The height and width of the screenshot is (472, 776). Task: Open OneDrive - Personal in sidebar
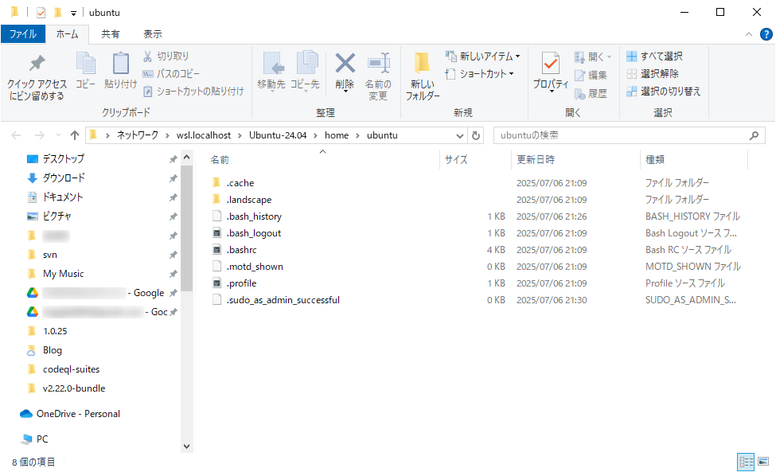[x=78, y=414]
